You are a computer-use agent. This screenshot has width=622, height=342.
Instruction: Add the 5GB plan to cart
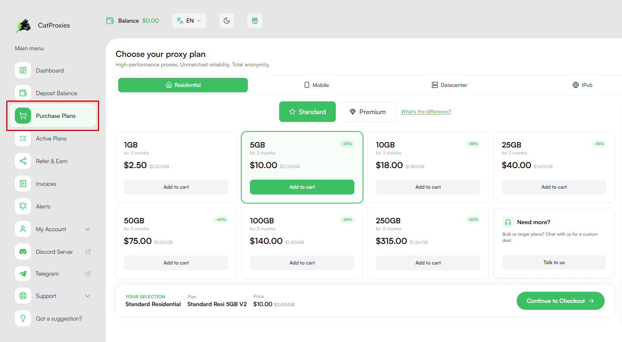(x=302, y=187)
